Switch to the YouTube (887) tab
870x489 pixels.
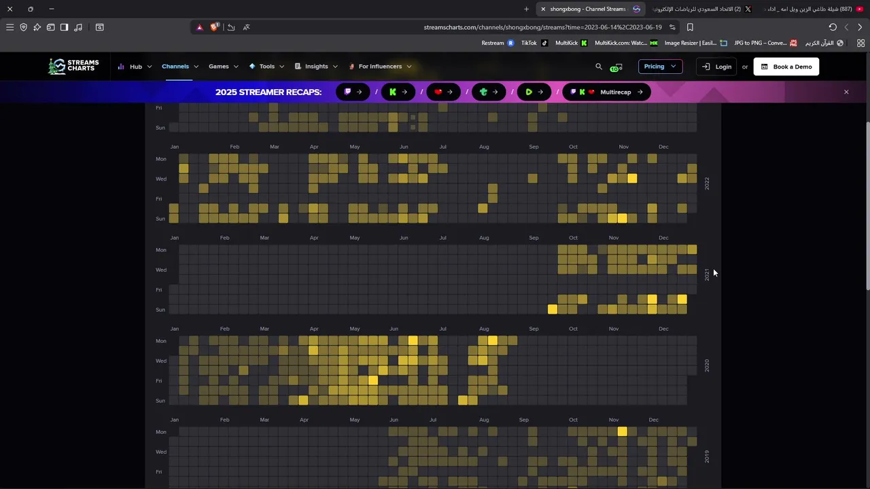[813, 9]
